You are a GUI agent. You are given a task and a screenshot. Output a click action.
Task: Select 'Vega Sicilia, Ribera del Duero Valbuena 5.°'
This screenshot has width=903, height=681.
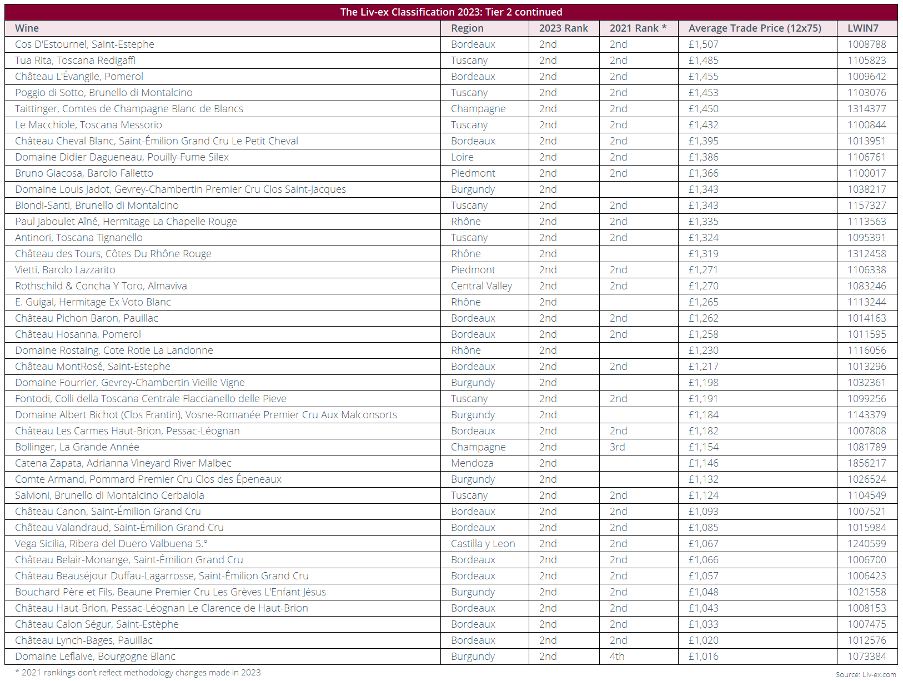coord(111,544)
